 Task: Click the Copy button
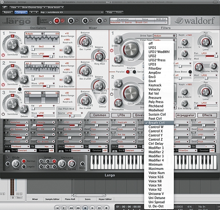point(109,12)
